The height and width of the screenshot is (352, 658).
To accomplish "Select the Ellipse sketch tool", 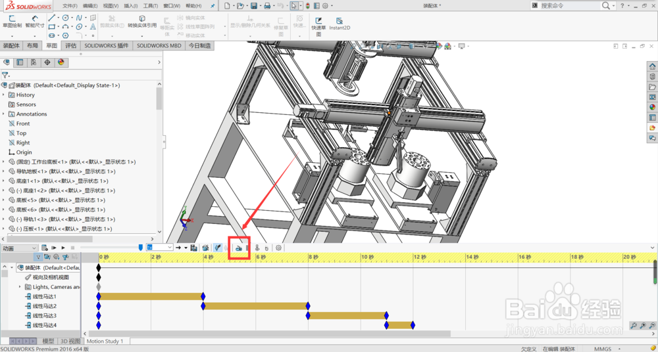I will 79,27.
